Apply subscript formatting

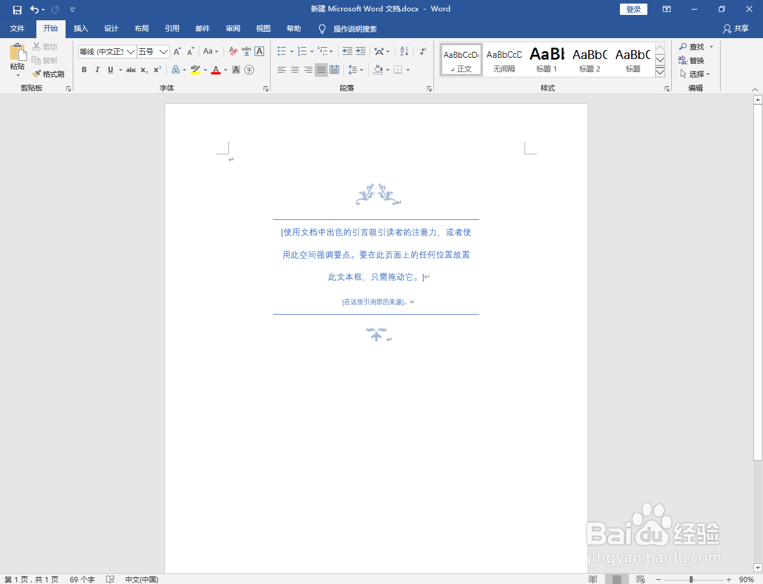coord(143,70)
